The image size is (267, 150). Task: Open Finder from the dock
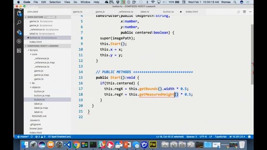click(x=25, y=145)
